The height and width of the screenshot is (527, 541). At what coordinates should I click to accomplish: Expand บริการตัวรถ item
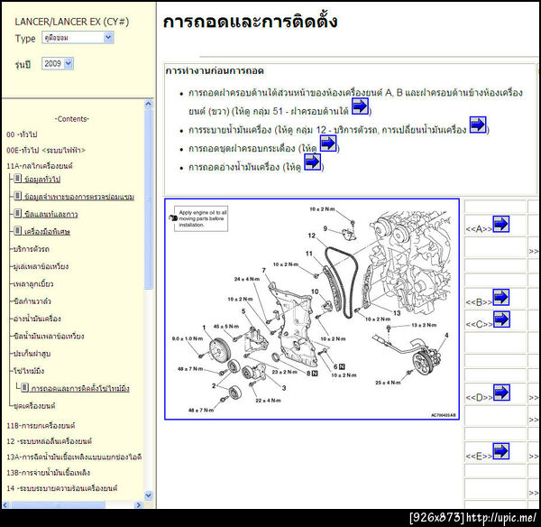32,249
